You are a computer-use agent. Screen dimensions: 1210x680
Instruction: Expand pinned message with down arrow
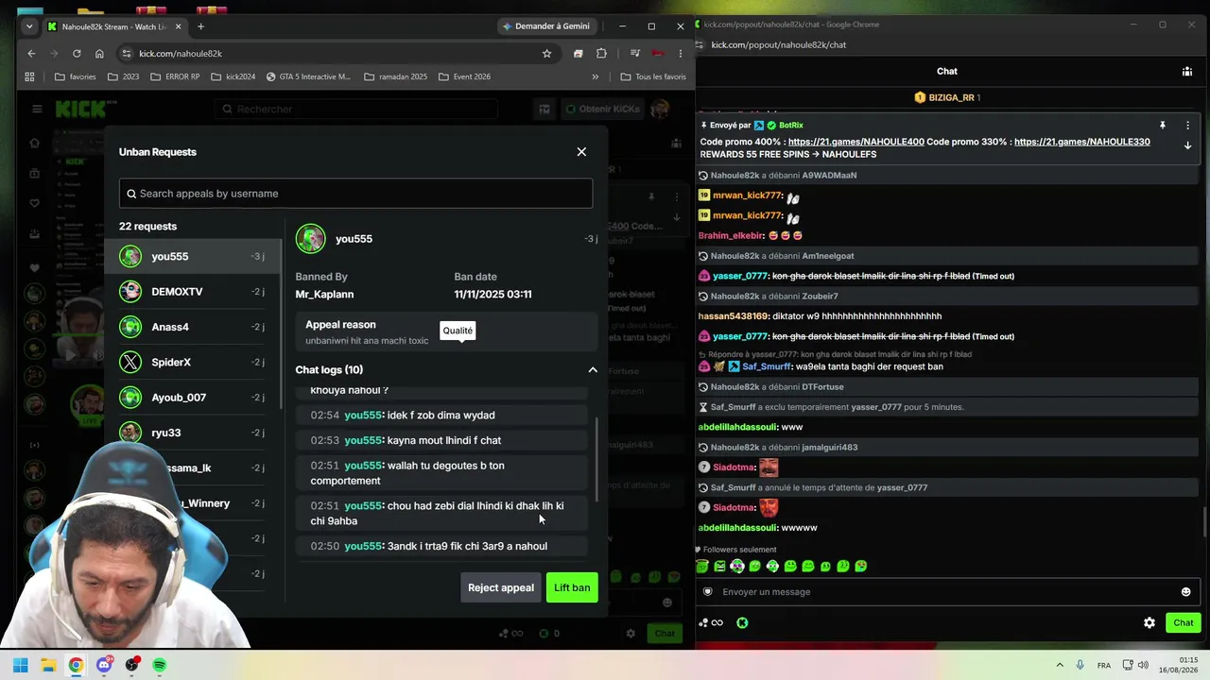(x=1188, y=145)
